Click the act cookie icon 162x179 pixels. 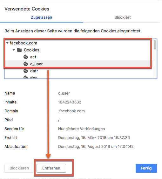pyautogui.click(x=26, y=57)
